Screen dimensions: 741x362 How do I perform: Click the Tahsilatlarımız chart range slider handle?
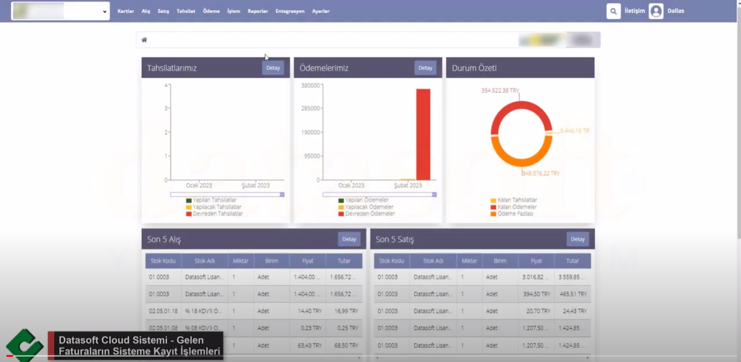pos(282,194)
